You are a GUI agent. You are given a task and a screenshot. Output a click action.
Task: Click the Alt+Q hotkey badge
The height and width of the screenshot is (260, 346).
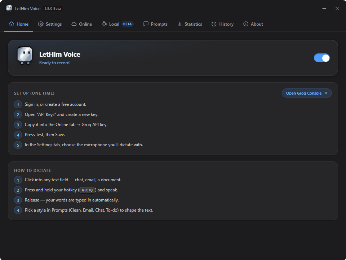87,190
